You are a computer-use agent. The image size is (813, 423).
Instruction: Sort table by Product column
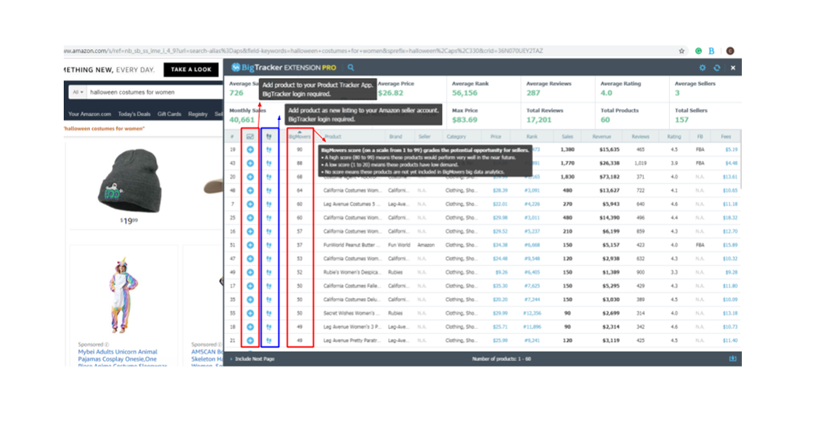pyautogui.click(x=333, y=137)
